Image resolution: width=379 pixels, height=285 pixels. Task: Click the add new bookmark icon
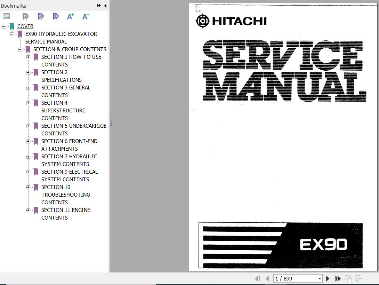pos(41,16)
